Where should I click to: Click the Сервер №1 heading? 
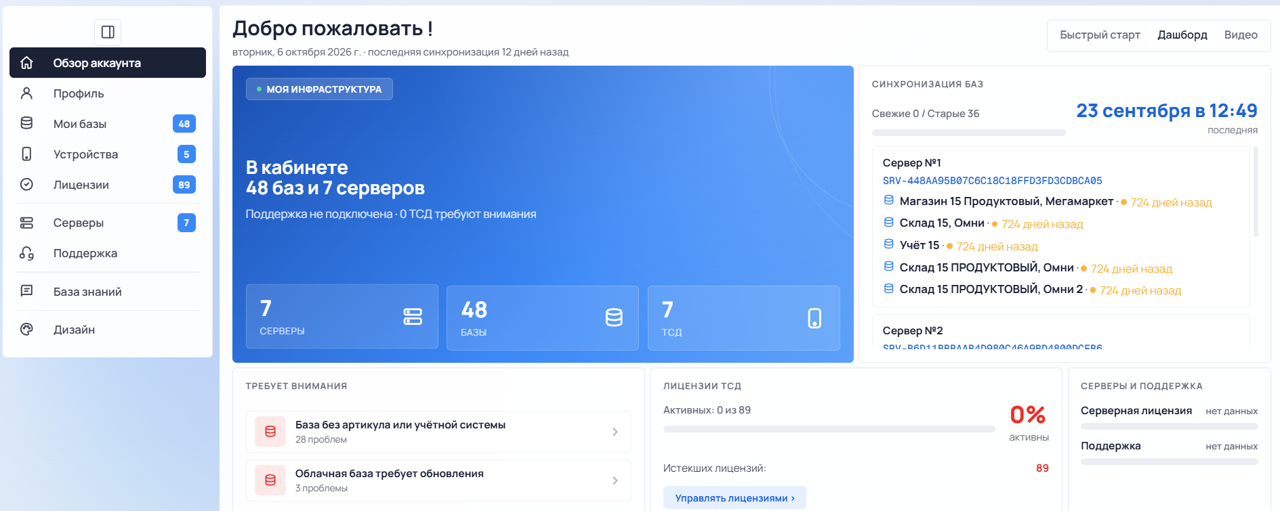pos(911,163)
